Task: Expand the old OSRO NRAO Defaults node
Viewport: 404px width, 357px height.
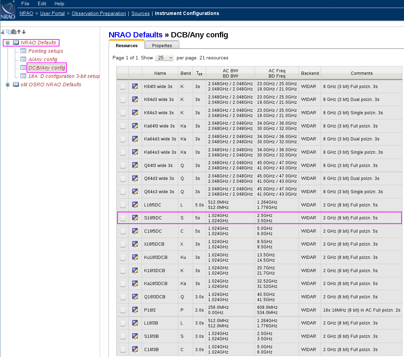Action: click(x=8, y=85)
